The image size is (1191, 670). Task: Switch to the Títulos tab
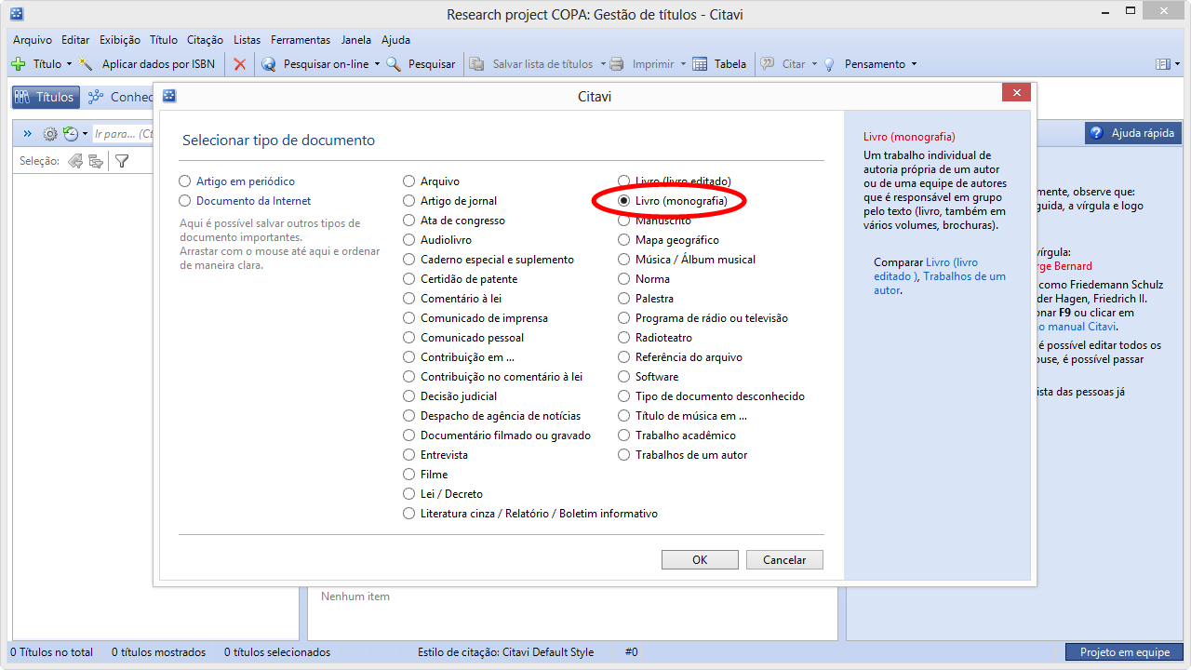[x=45, y=97]
